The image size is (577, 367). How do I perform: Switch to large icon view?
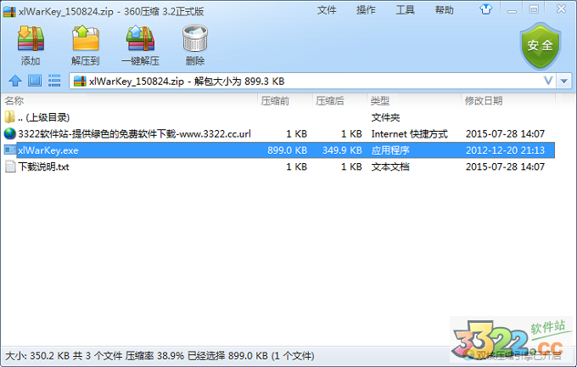[35, 81]
